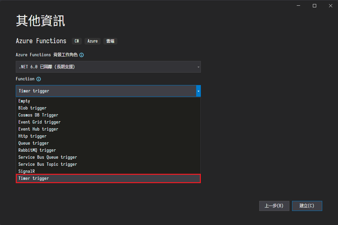Pick Event Grid trigger from the list

pos(108,122)
